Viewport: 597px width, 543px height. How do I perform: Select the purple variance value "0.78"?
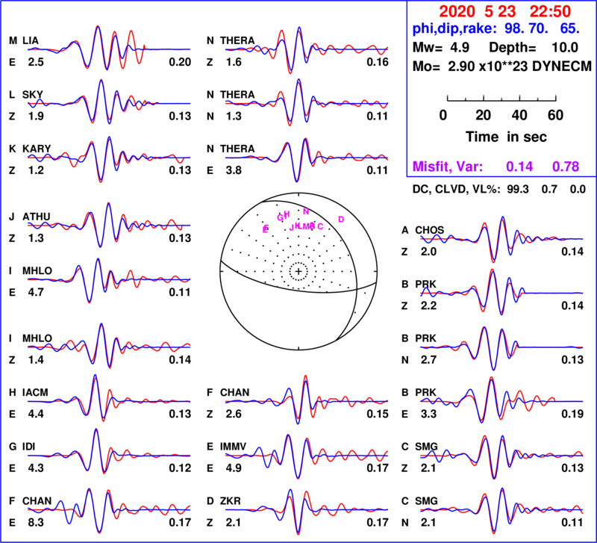point(566,167)
